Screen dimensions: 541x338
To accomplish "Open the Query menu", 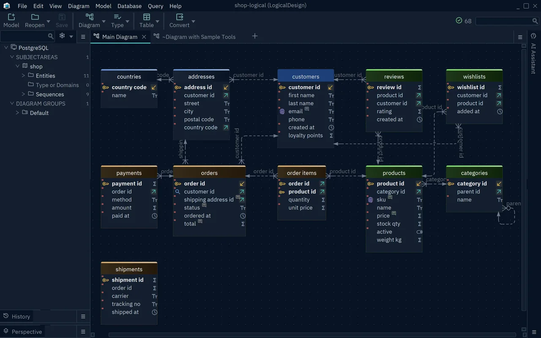I will pyautogui.click(x=156, y=6).
